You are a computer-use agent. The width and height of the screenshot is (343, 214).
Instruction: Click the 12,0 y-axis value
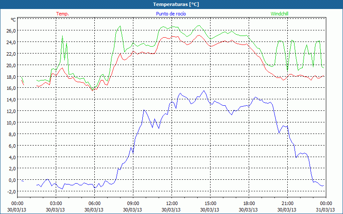pyautogui.click(x=11, y=111)
